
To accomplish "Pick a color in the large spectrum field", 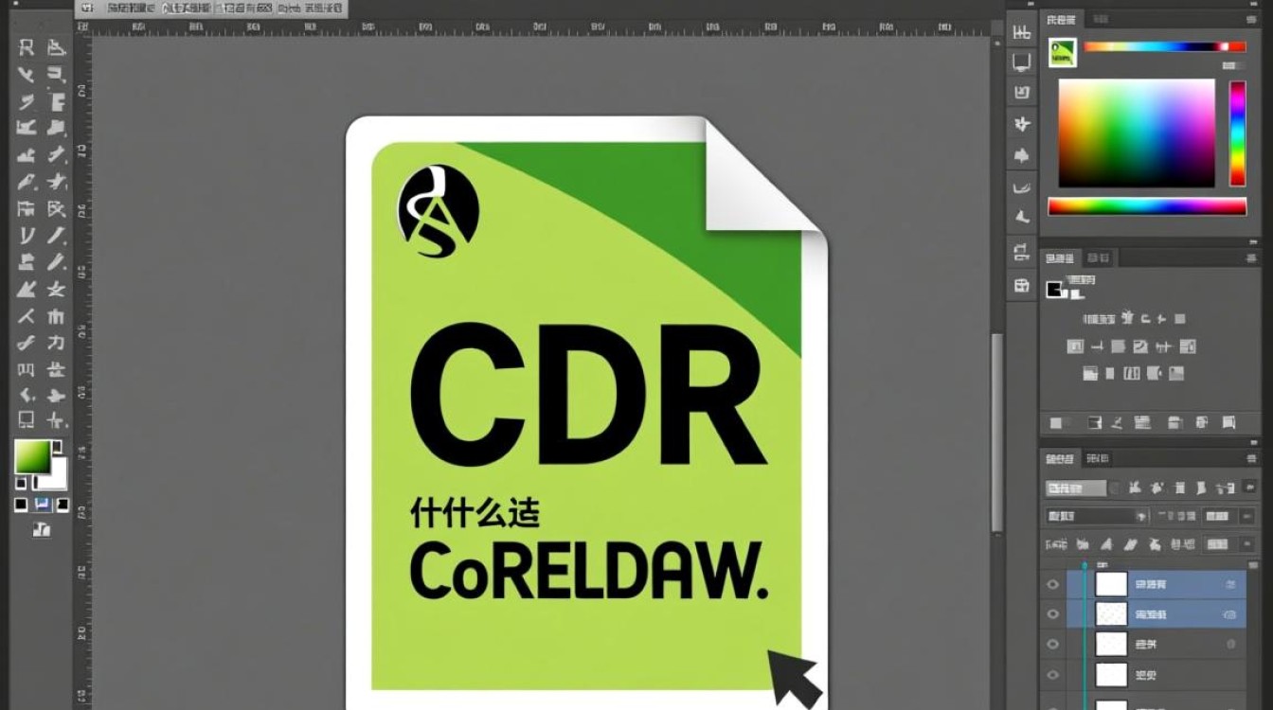I will tap(1137, 133).
